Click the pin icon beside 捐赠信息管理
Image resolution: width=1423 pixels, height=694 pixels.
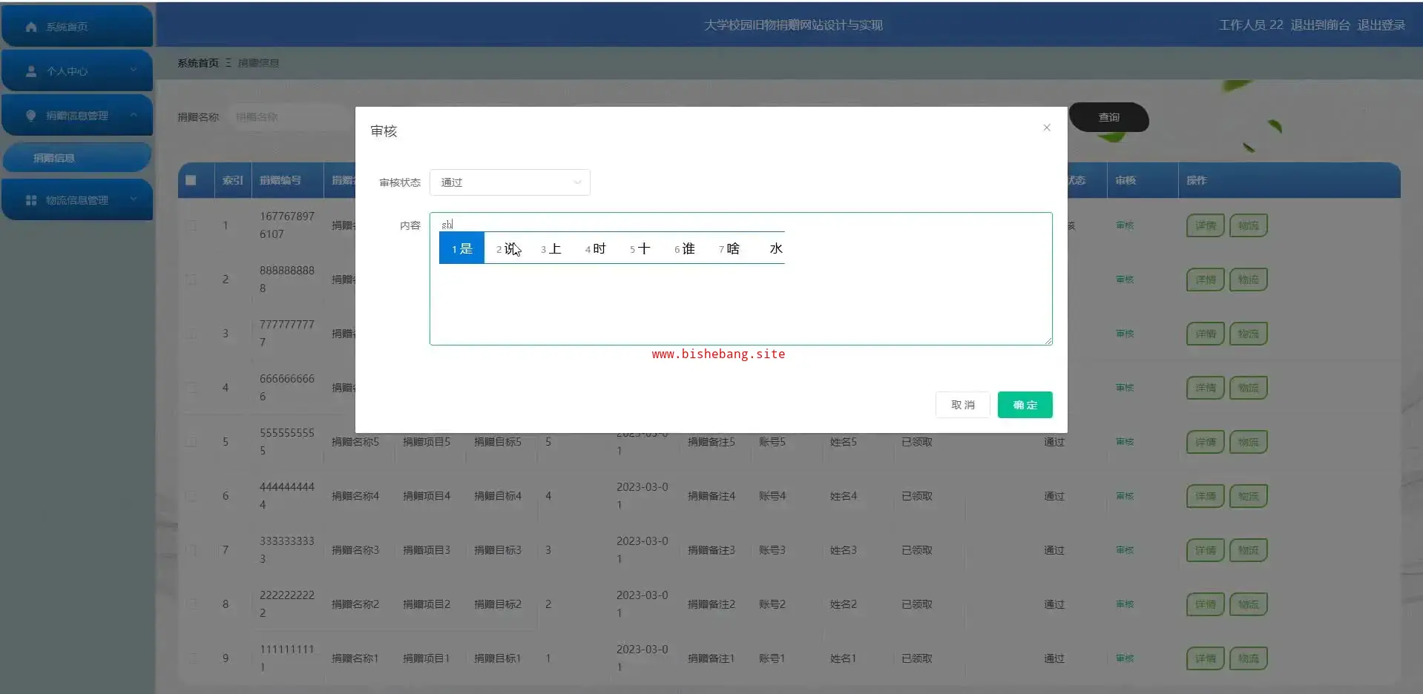click(x=31, y=116)
